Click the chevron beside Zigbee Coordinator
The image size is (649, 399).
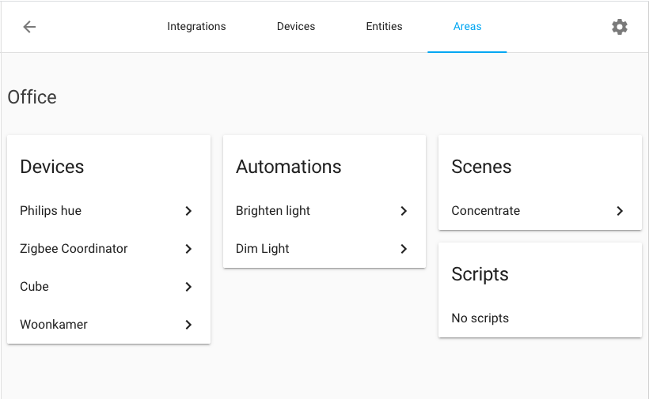188,249
